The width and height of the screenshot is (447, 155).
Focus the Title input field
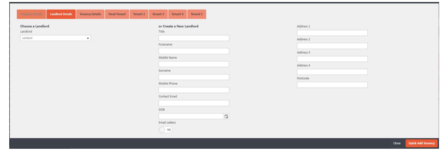point(194,38)
